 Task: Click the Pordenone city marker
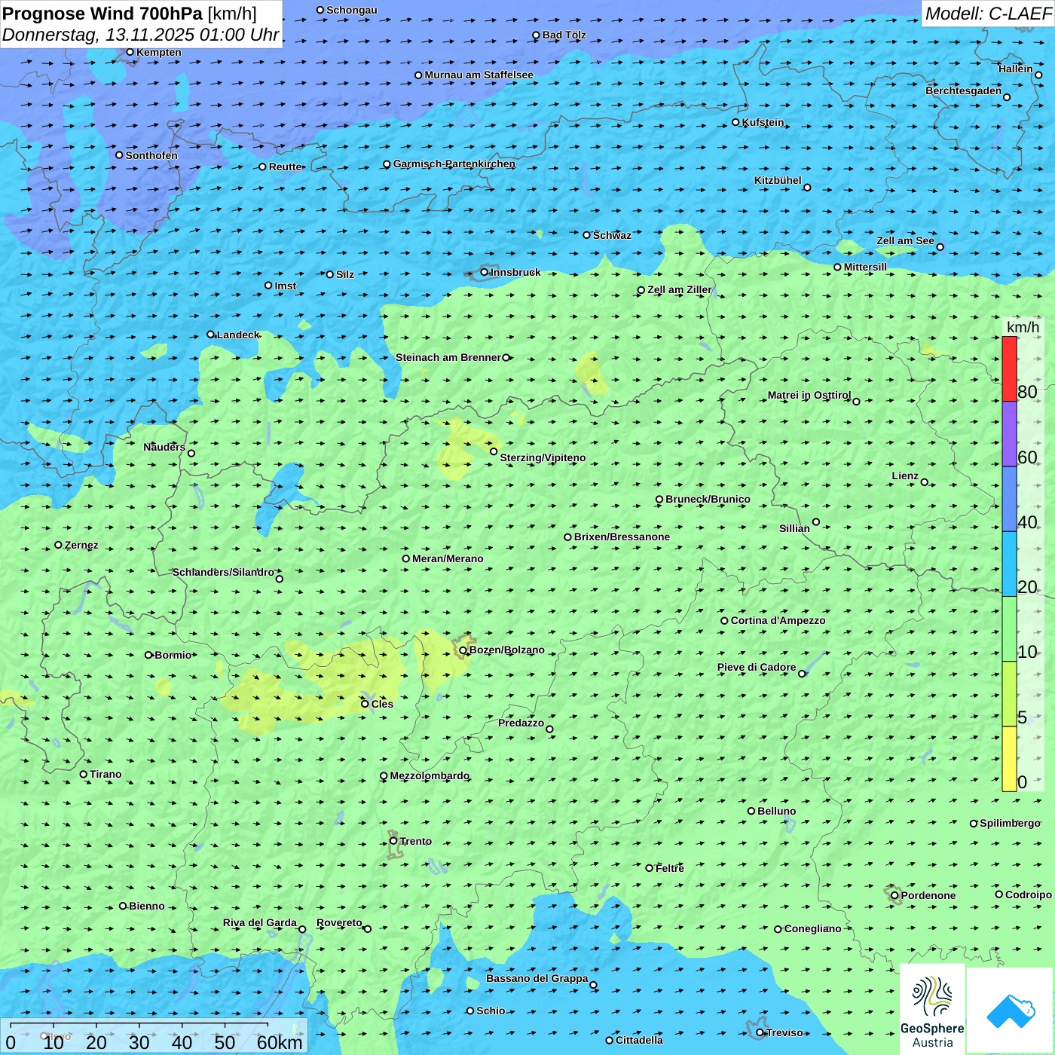click(895, 895)
